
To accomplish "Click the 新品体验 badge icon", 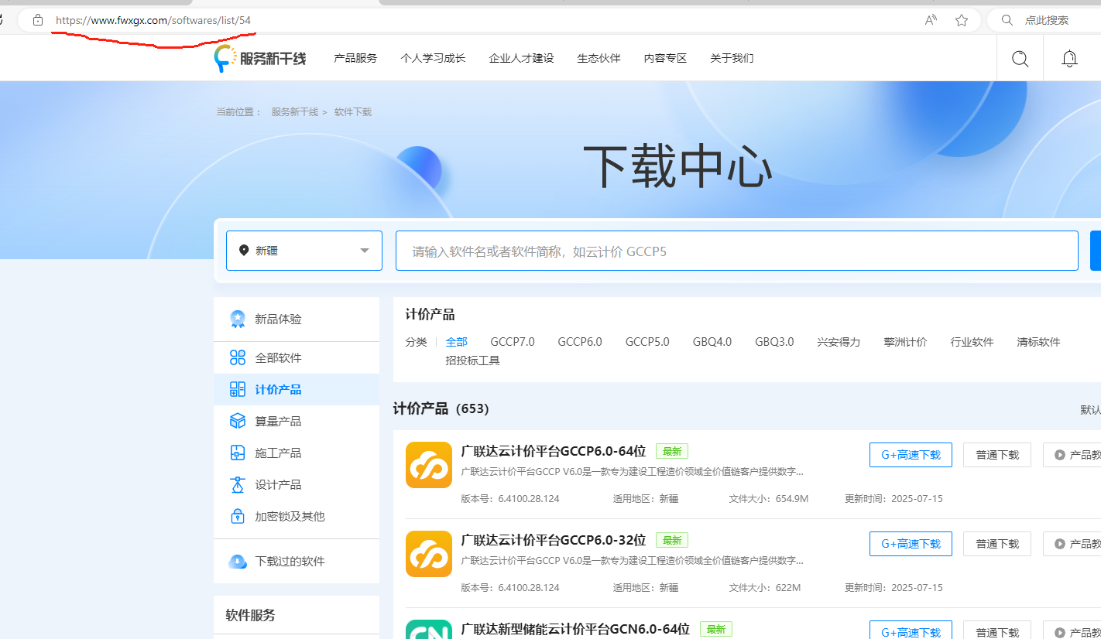I will click(x=238, y=319).
